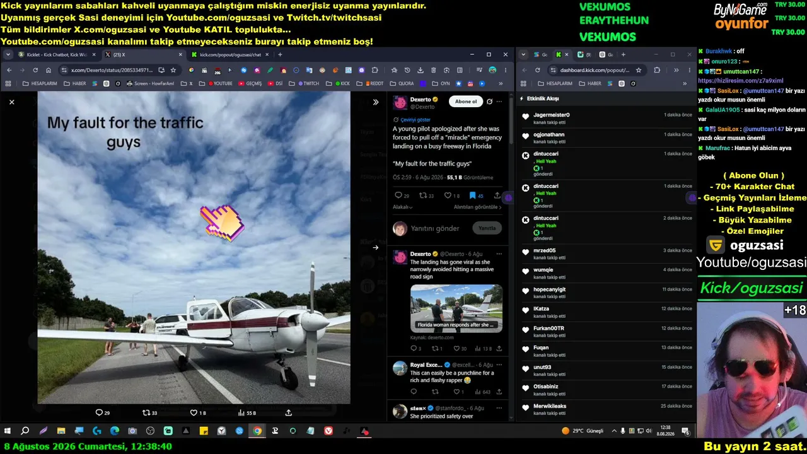The image size is (807, 454).
Task: Close the X image viewer
Action: (11, 102)
